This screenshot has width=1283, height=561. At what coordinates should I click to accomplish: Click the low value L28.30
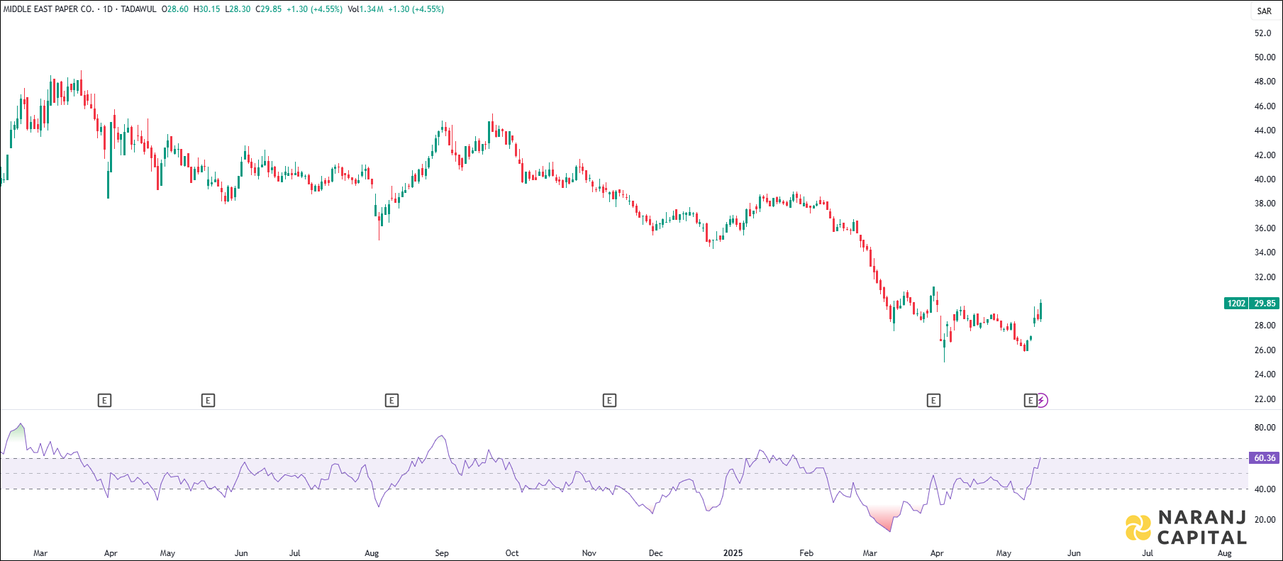[x=238, y=9]
